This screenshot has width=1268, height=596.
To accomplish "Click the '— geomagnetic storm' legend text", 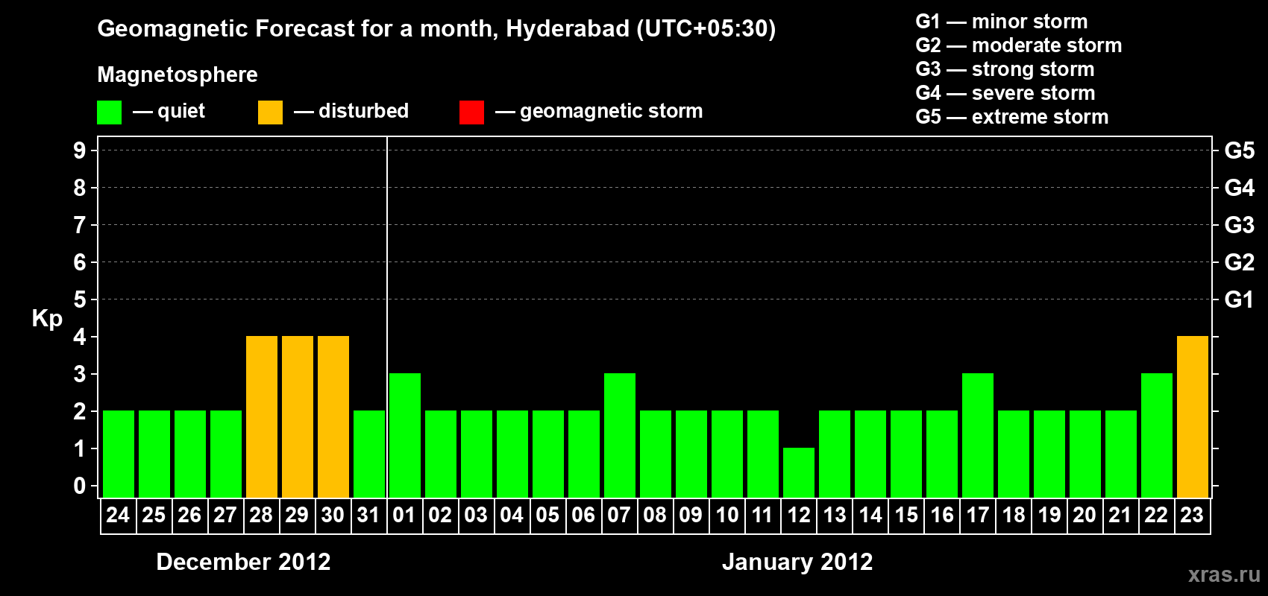I will [x=599, y=112].
